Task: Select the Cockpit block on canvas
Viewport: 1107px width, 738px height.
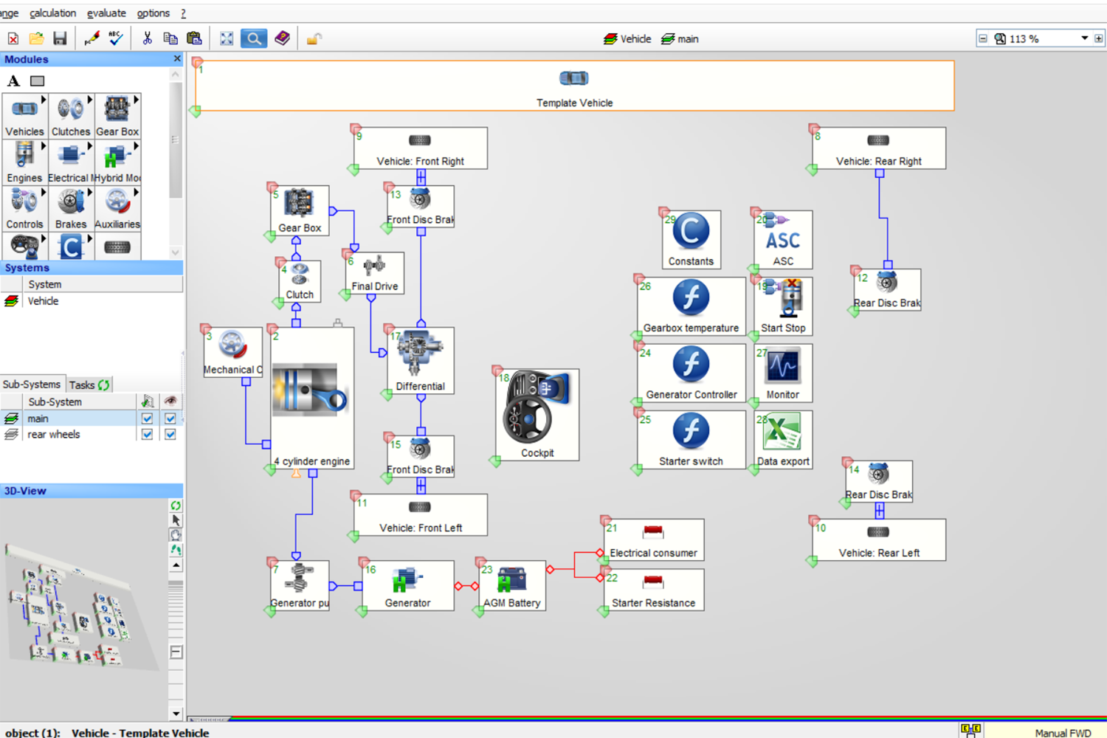Action: click(x=537, y=415)
